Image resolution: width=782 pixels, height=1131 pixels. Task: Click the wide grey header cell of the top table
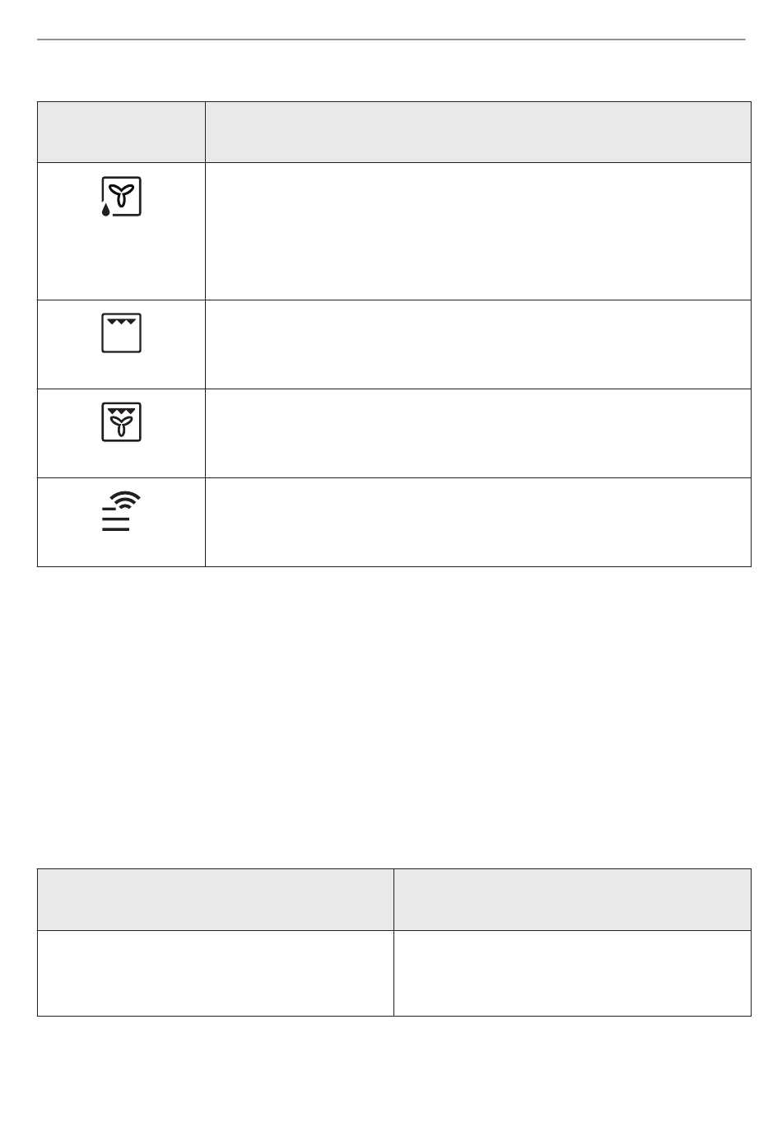(x=478, y=133)
